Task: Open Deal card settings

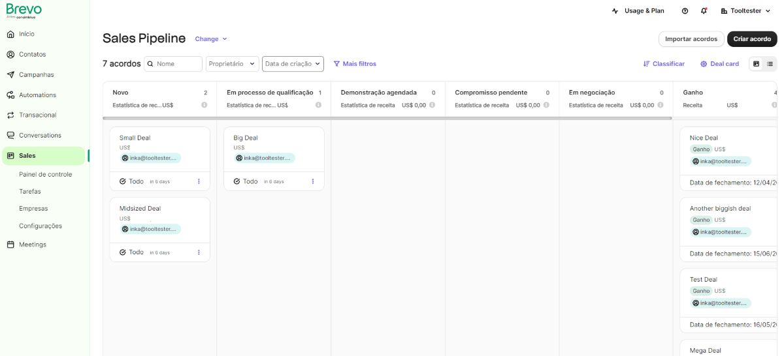Action: 719,64
